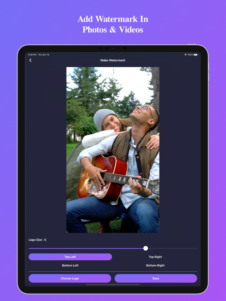Click the Thu Nov 10 date text
Image resolution: width=226 pixels, height=301 pixels.
tap(44, 55)
